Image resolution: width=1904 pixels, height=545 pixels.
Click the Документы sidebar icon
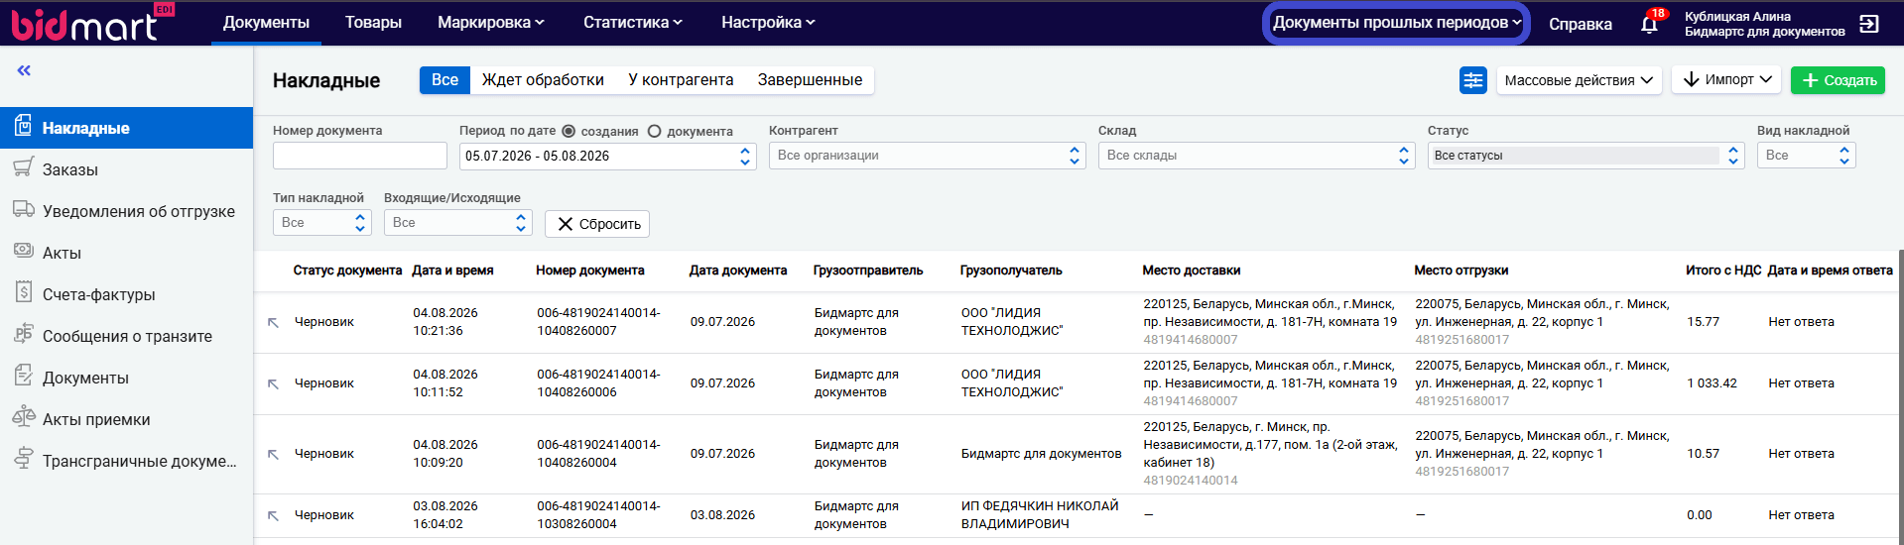[23, 376]
